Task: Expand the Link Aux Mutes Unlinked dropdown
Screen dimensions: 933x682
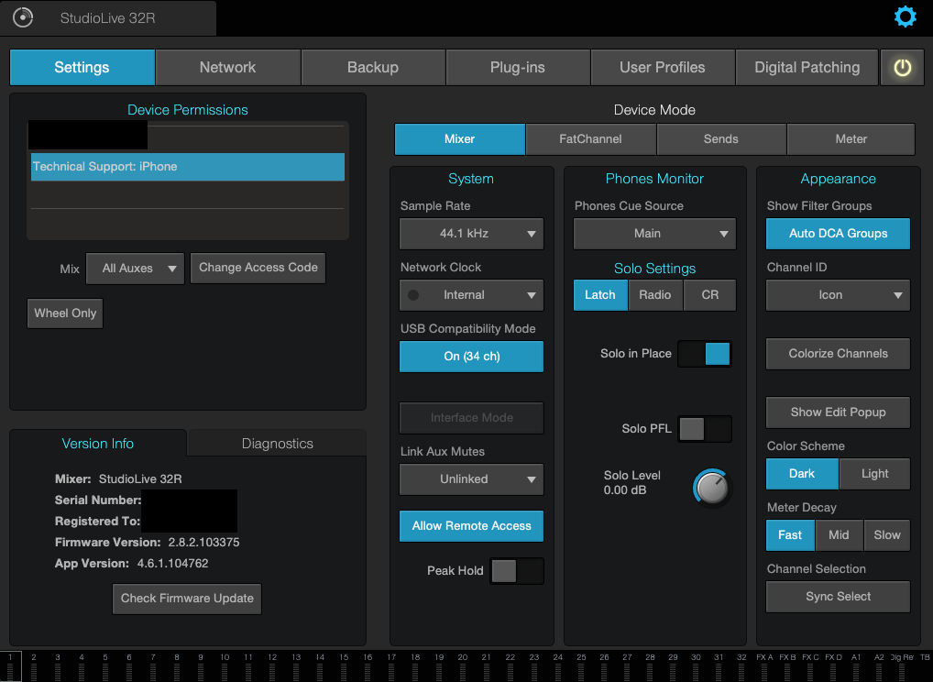Action: click(x=471, y=479)
